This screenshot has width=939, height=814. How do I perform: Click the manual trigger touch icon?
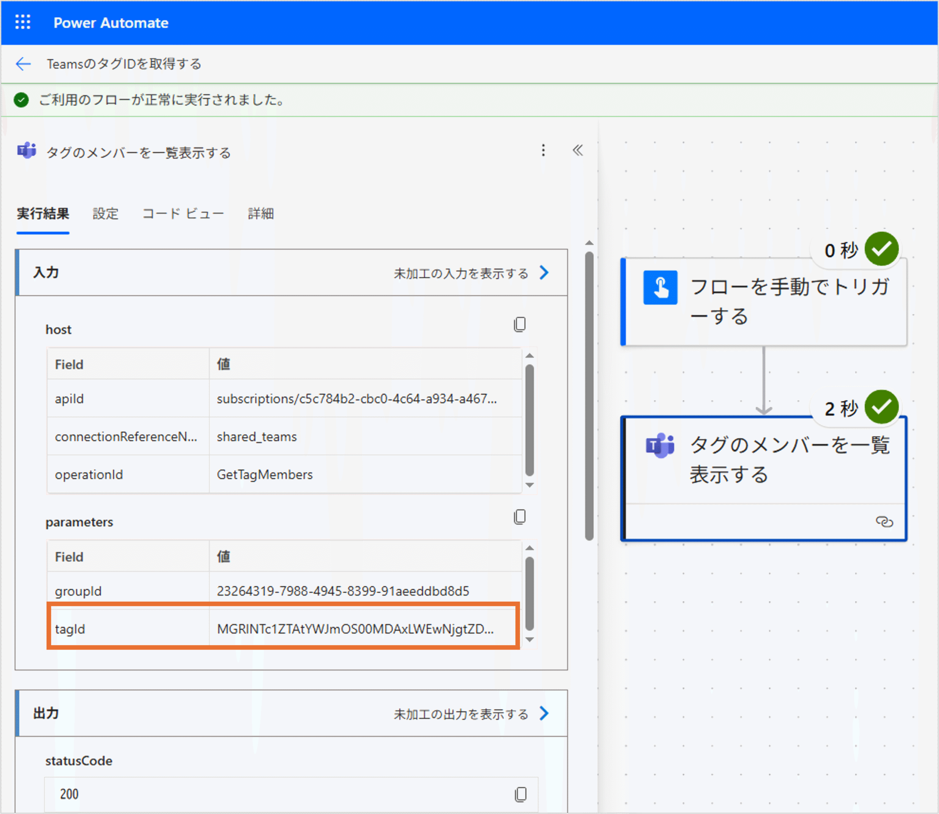[x=660, y=288]
